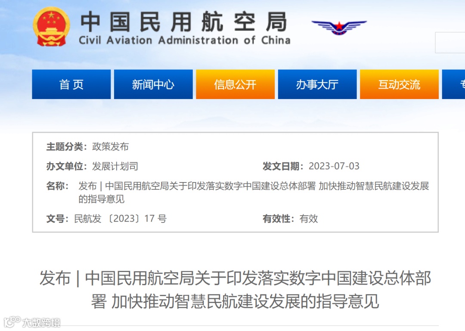465x331 pixels.
Task: Click the national emblem logo
Action: tap(51, 27)
